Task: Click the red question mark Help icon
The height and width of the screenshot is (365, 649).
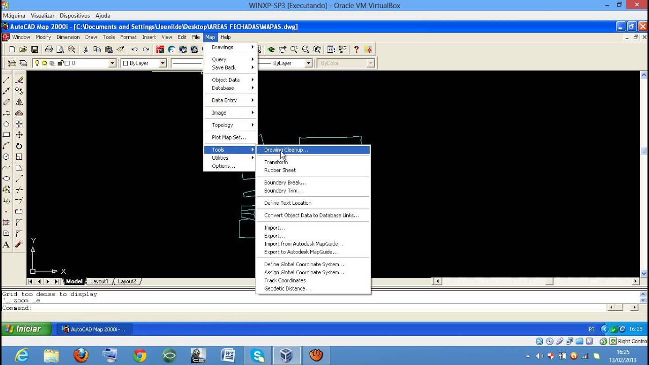Action: pos(356,49)
